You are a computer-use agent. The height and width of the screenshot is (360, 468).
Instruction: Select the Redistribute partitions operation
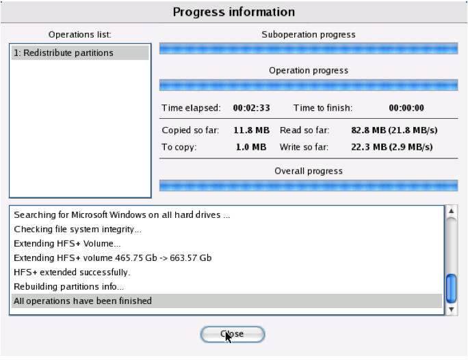(79, 53)
